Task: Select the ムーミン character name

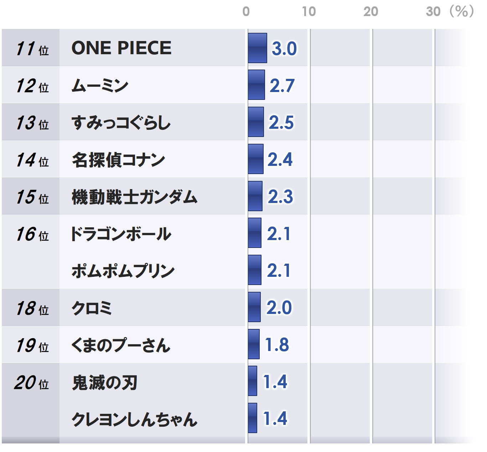Action: point(100,86)
